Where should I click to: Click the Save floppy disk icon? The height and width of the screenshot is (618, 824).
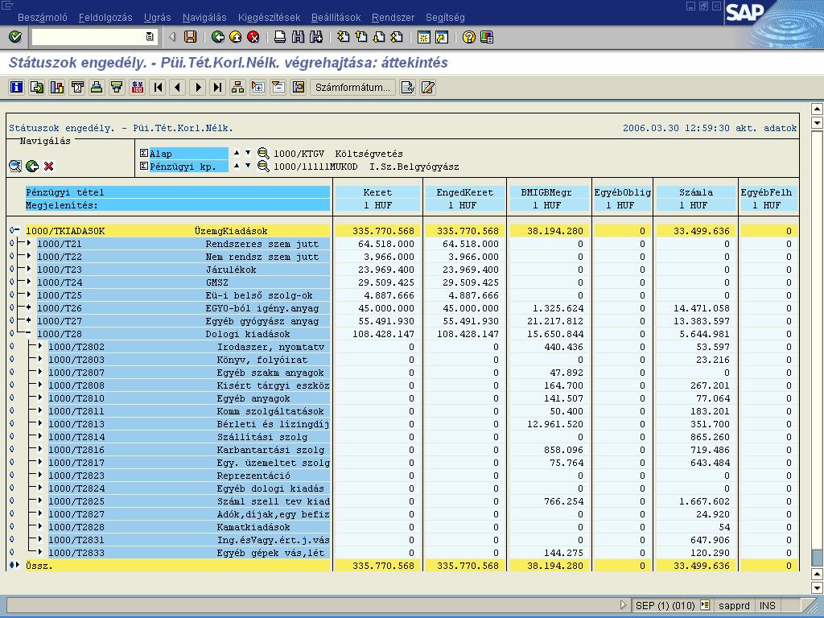[190, 37]
